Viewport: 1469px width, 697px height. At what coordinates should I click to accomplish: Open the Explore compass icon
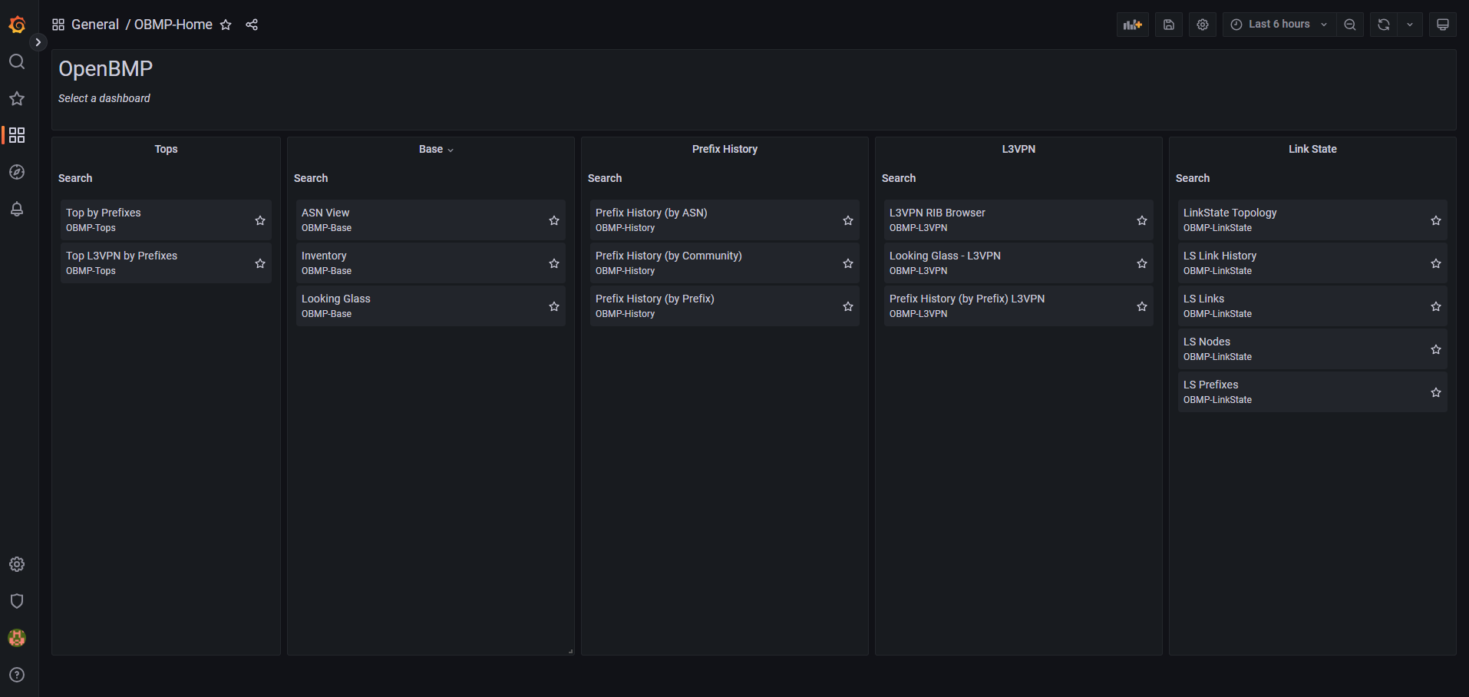pos(17,172)
